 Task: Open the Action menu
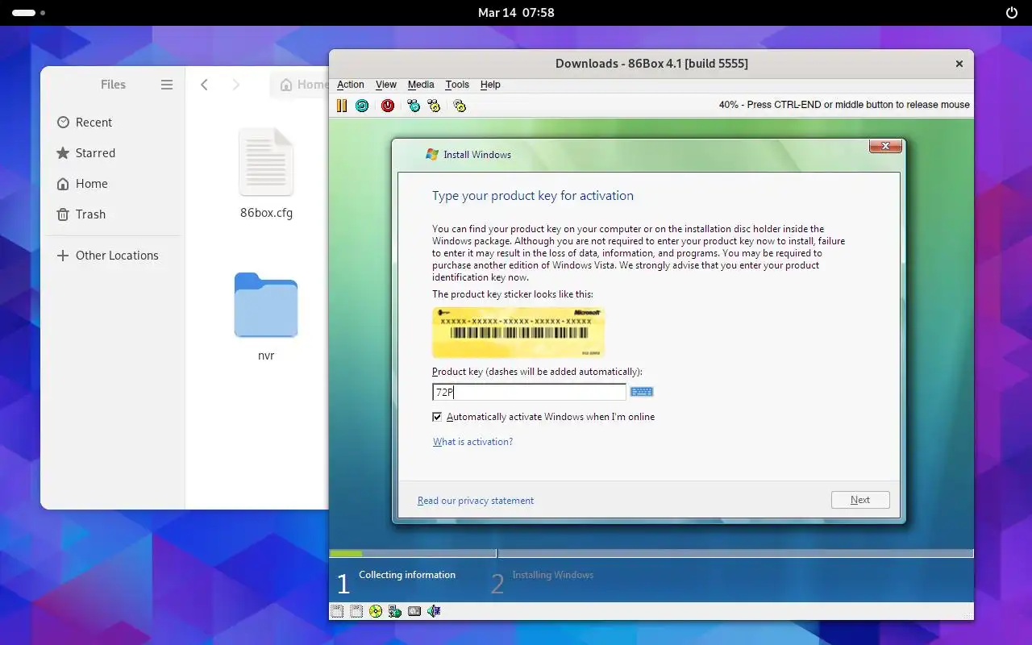[x=351, y=85]
